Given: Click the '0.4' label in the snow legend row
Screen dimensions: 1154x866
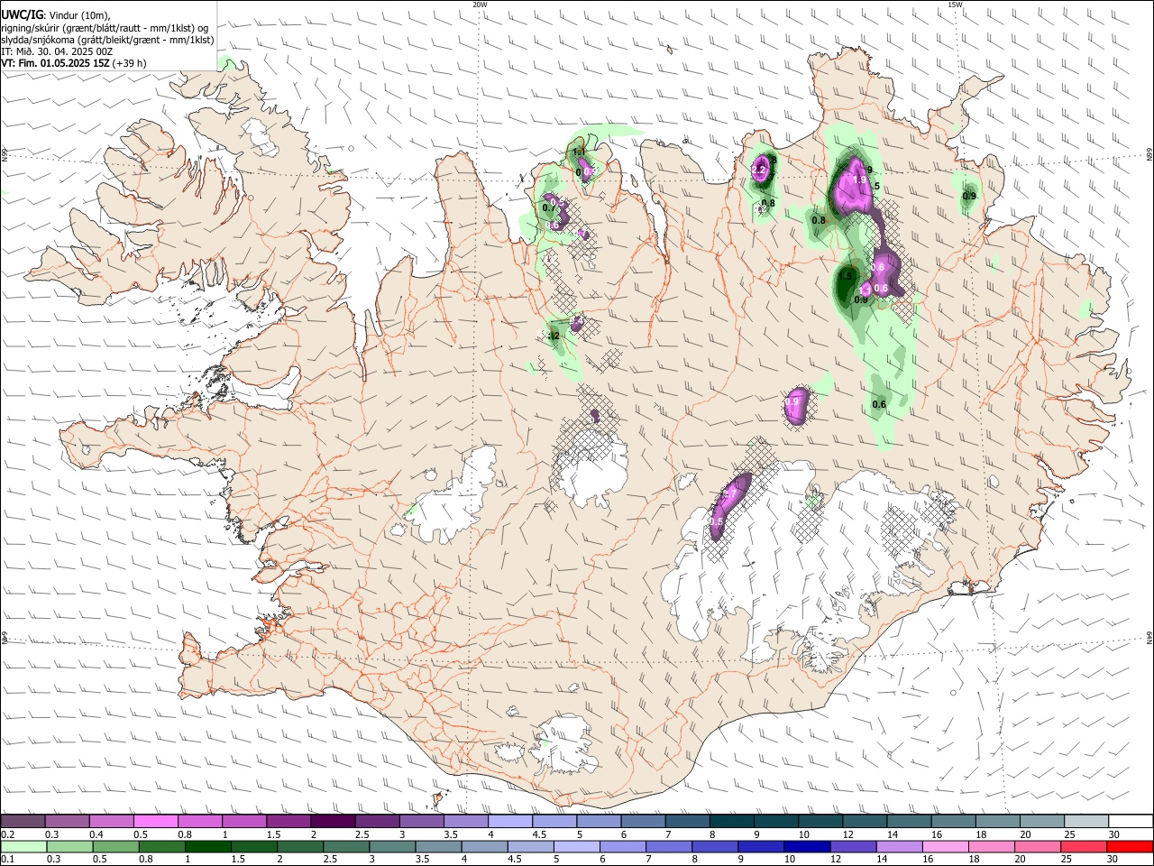Looking at the screenshot, I should pyautogui.click(x=96, y=834).
